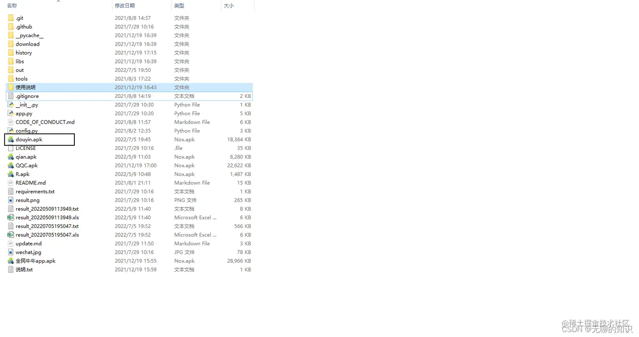The height and width of the screenshot is (337, 639).
Task: Click the result_20220509113949.xls Excel icon
Action: tap(11, 217)
